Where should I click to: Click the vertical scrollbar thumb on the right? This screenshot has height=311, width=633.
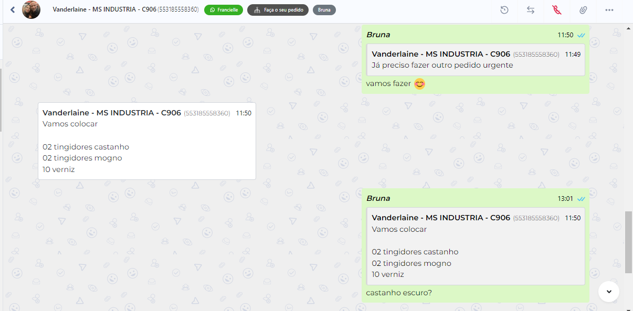click(628, 242)
